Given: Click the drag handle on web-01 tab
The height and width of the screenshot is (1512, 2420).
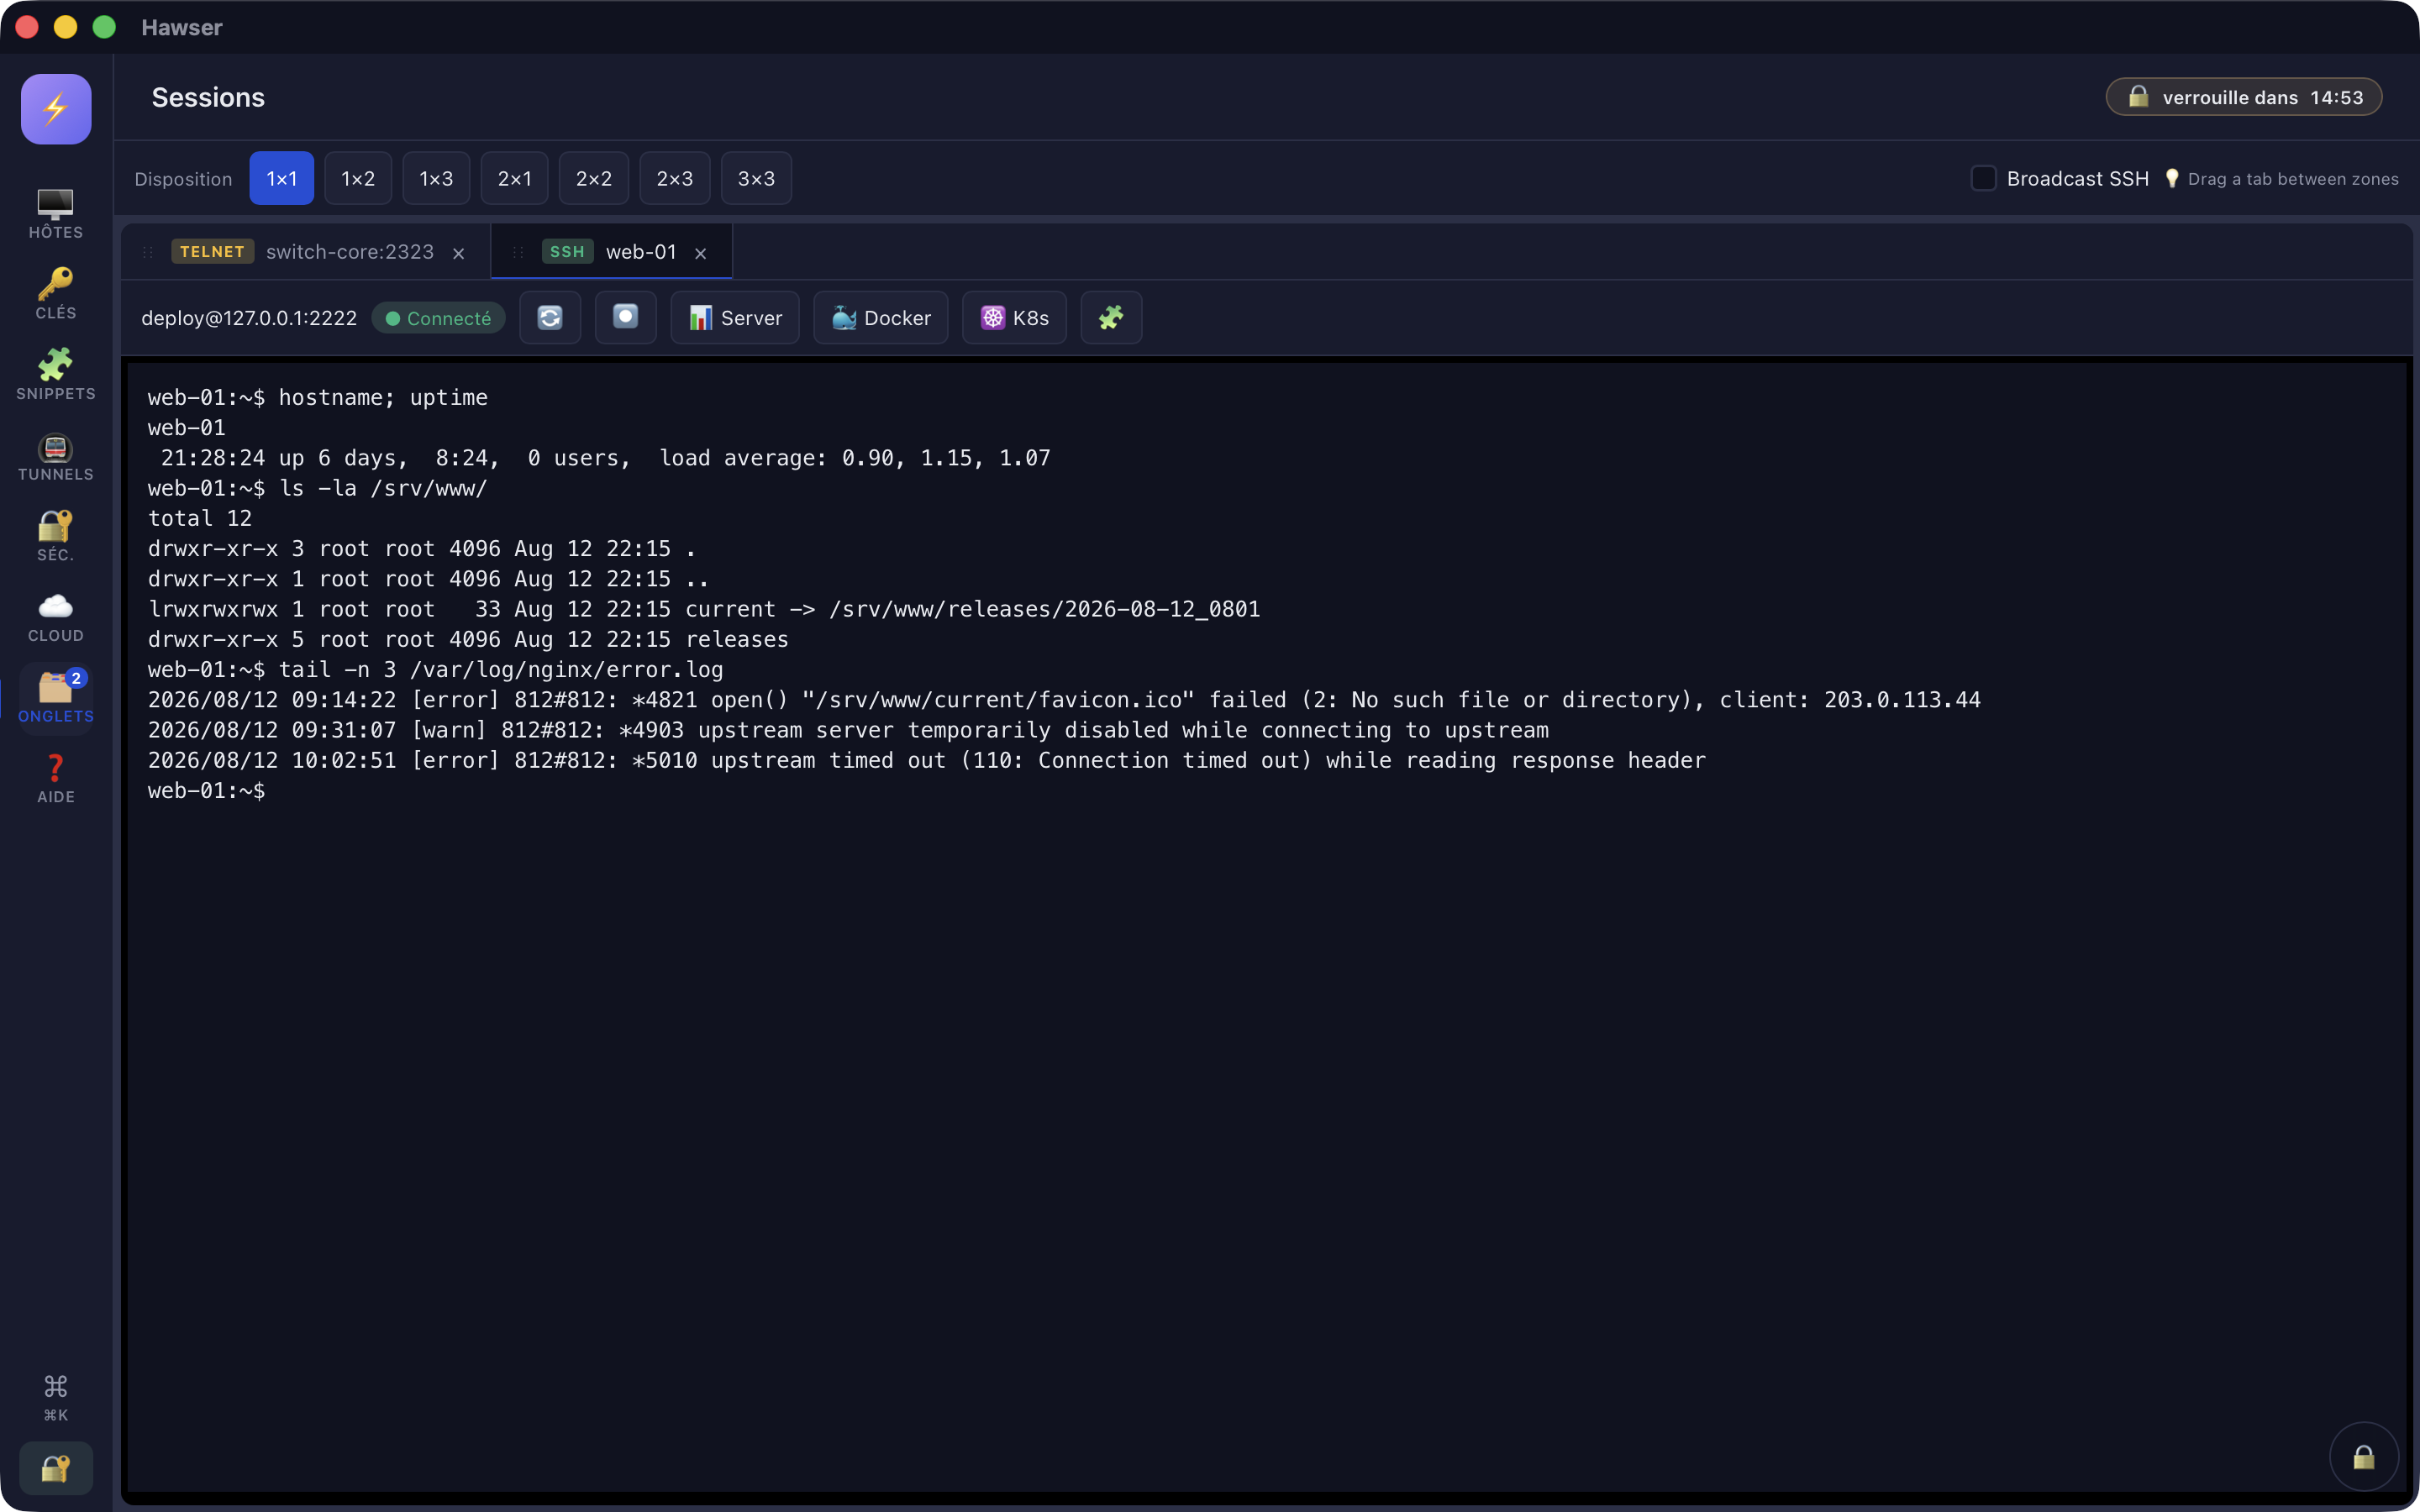Looking at the screenshot, I should tap(518, 252).
